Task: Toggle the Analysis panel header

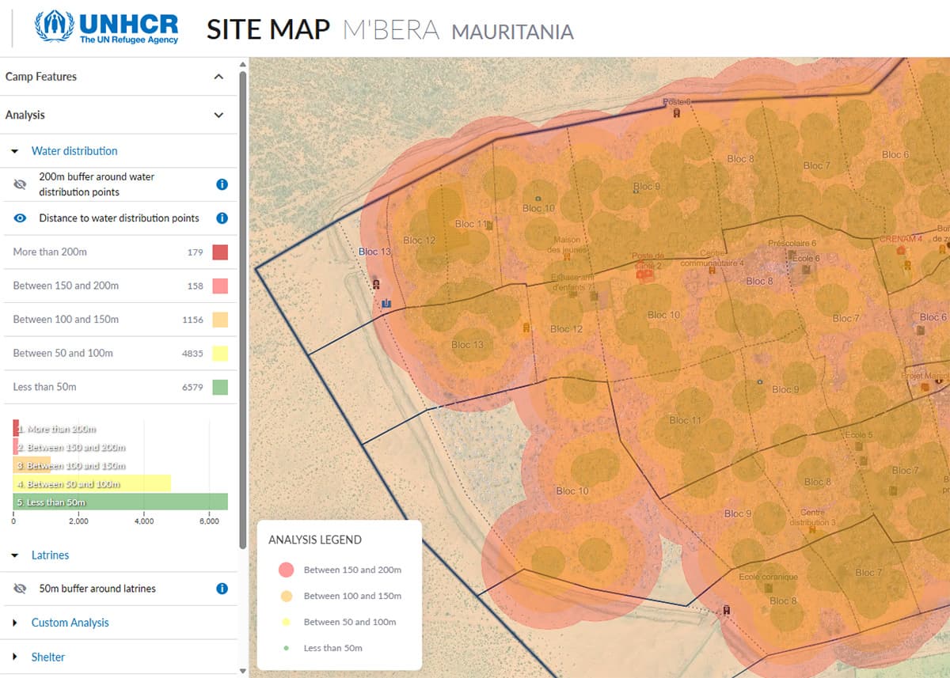Action: click(x=218, y=115)
